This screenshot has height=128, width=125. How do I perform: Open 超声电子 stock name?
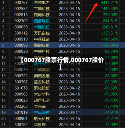[42, 100]
